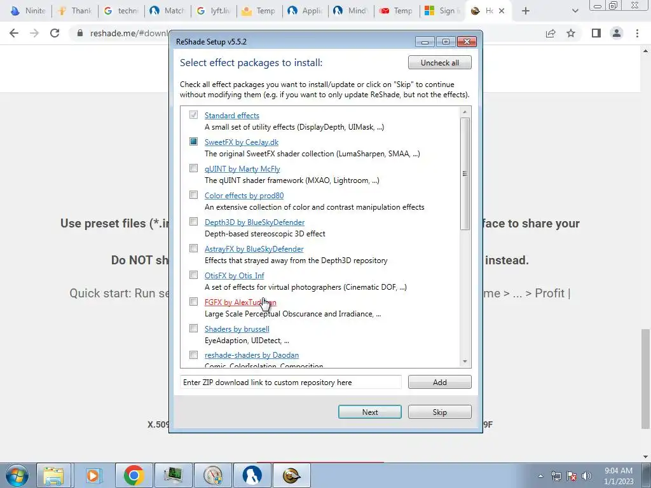The width and height of the screenshot is (651, 488).
Task: Enable Color effects by prod80 checkbox
Action: point(193,194)
